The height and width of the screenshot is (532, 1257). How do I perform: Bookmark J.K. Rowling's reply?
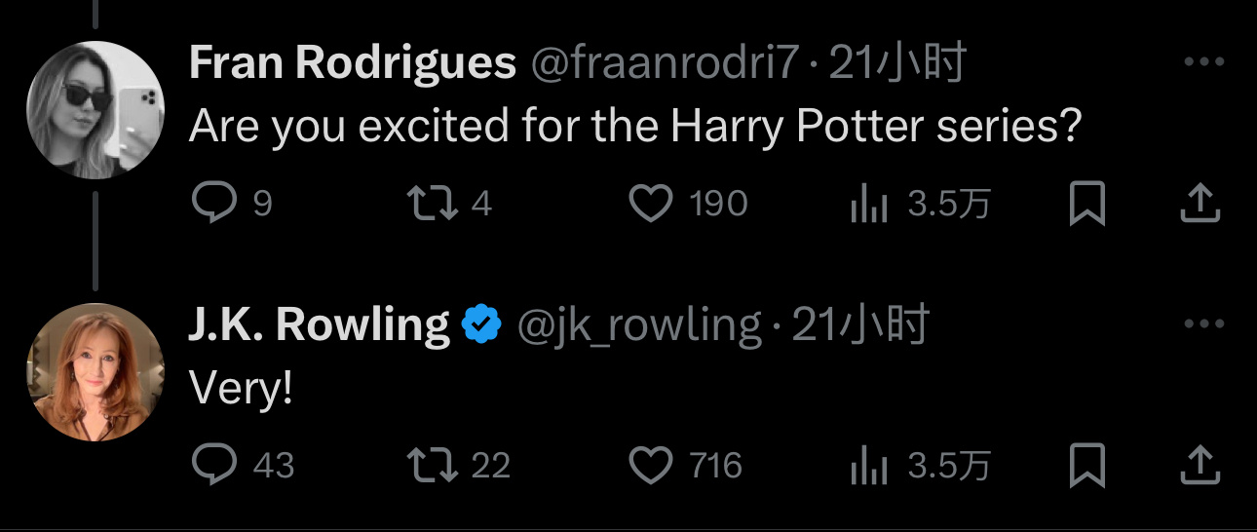point(1086,465)
